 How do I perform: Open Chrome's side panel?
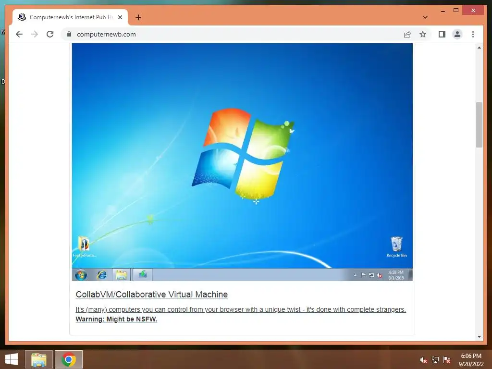(442, 34)
